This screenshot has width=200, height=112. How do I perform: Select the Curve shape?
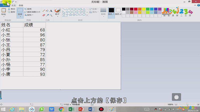(67, 9)
